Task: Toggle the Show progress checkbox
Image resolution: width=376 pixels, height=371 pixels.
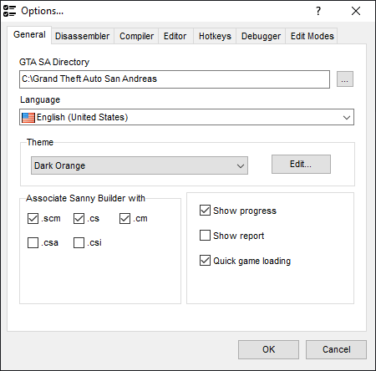Action: pos(205,211)
